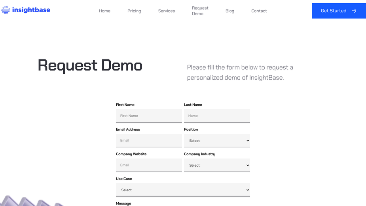Click the Company Website input
Image resolution: width=366 pixels, height=206 pixels.
click(x=149, y=165)
